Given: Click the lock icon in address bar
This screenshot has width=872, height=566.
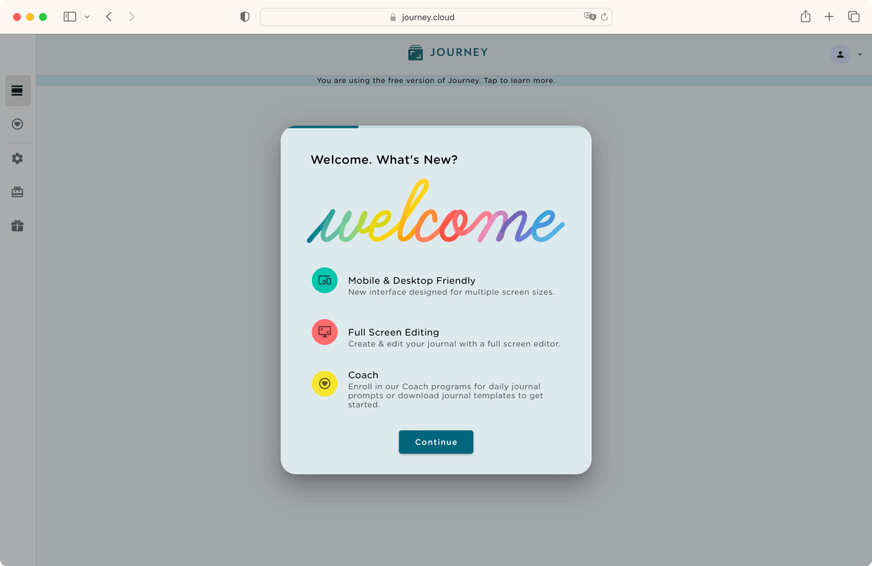Looking at the screenshot, I should point(393,17).
